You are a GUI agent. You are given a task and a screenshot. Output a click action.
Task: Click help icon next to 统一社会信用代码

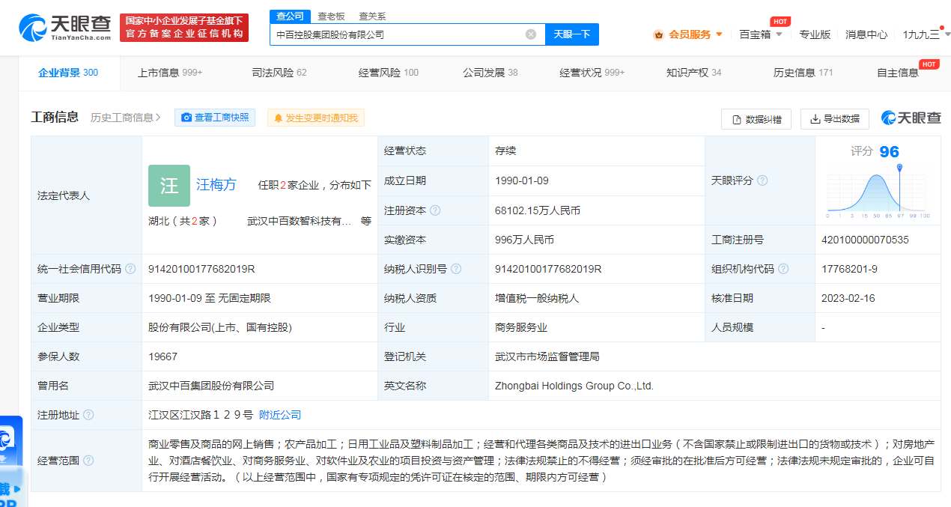click(x=131, y=269)
